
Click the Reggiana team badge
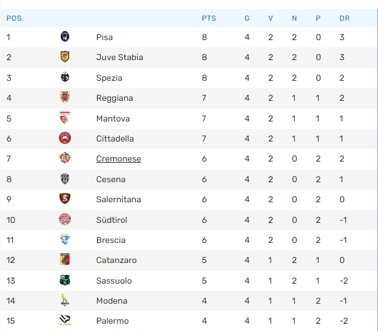[65, 97]
